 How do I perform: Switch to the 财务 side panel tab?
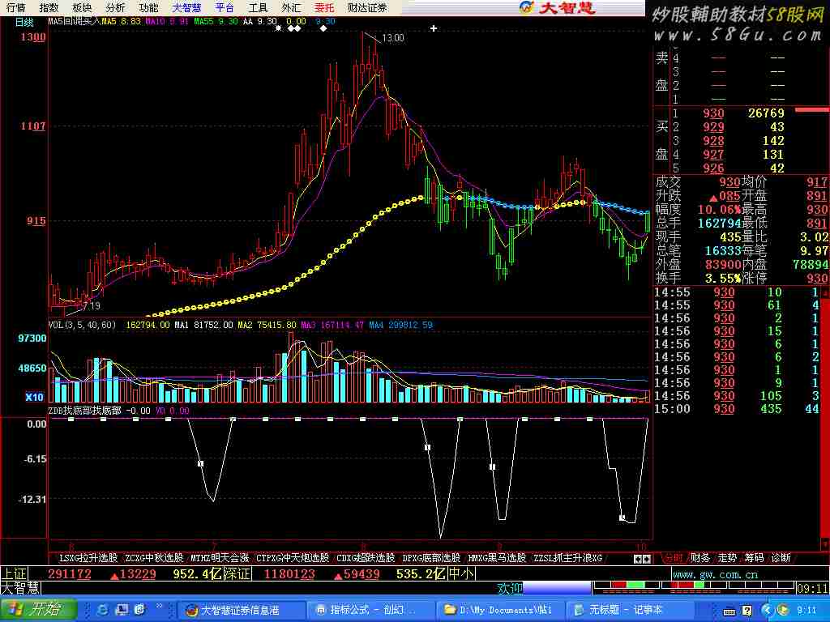[700, 557]
